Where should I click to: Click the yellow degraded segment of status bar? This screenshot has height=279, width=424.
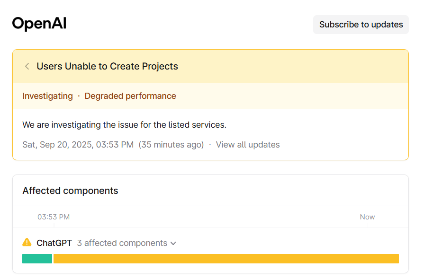[226, 259]
